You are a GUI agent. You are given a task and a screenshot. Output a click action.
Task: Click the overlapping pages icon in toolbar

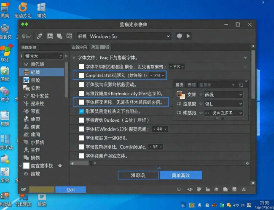[x=59, y=36]
